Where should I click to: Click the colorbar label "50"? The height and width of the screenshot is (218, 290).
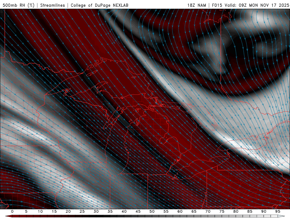(x=152, y=211)
